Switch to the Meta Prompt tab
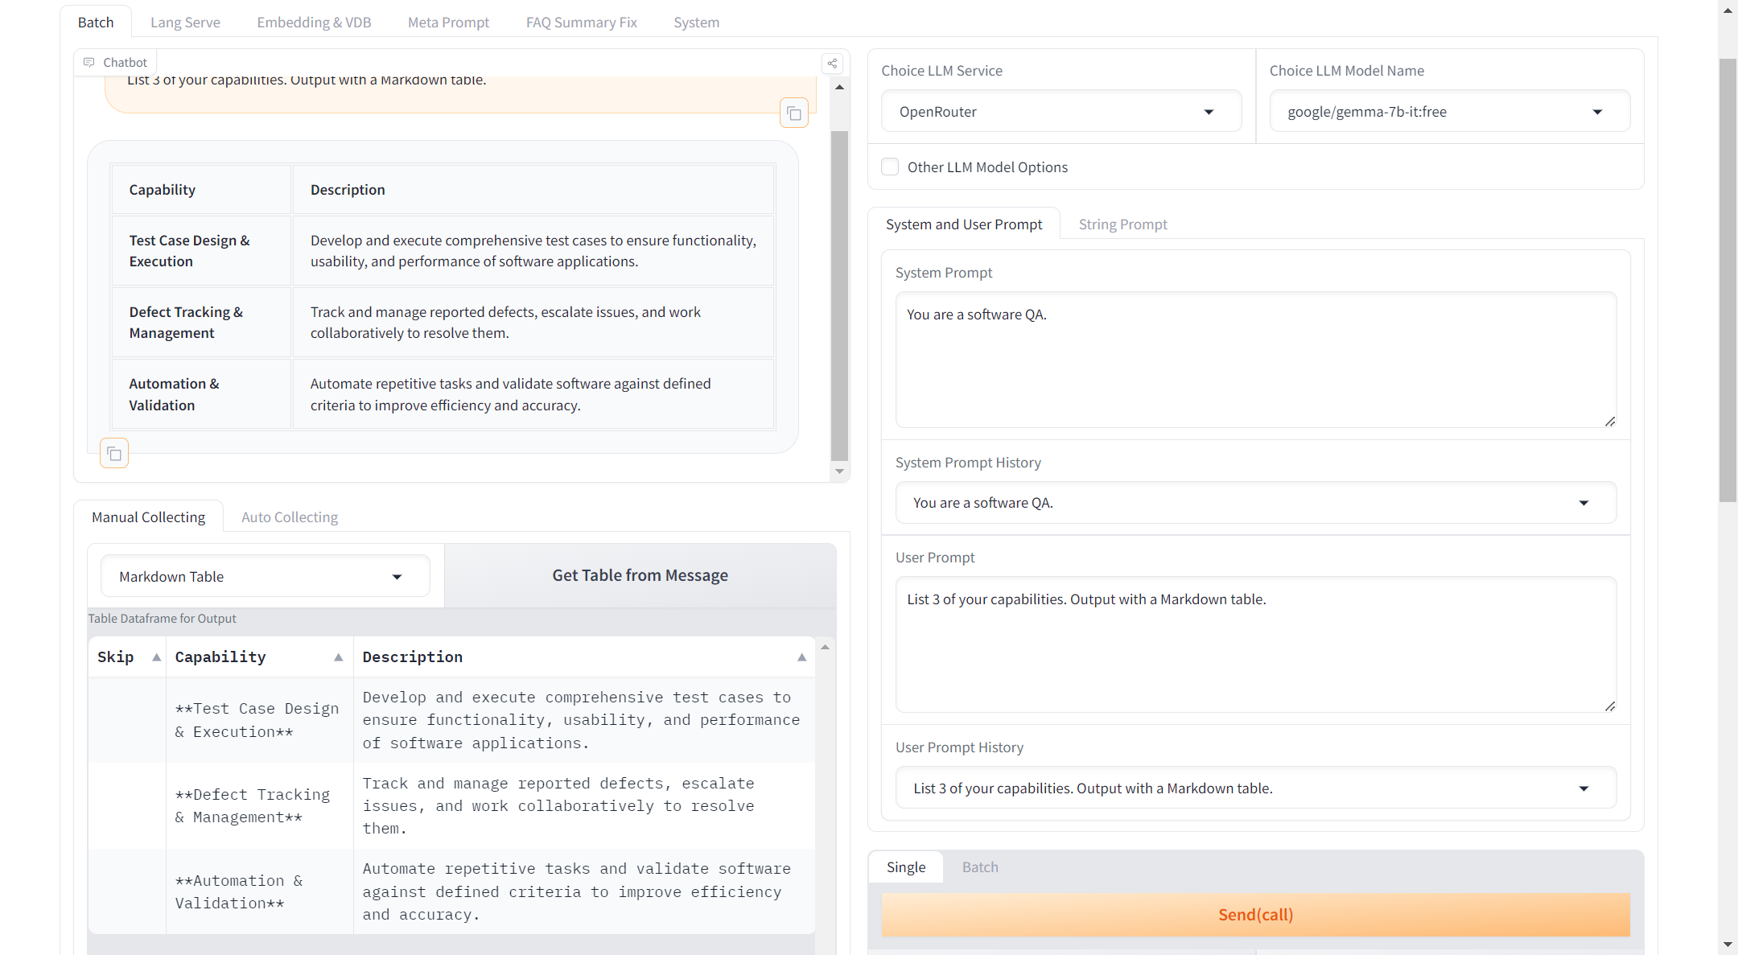 tap(448, 23)
